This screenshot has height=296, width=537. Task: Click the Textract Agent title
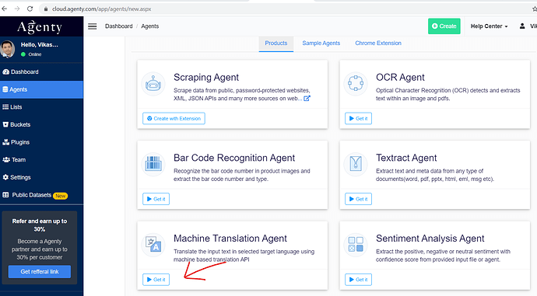coord(406,158)
